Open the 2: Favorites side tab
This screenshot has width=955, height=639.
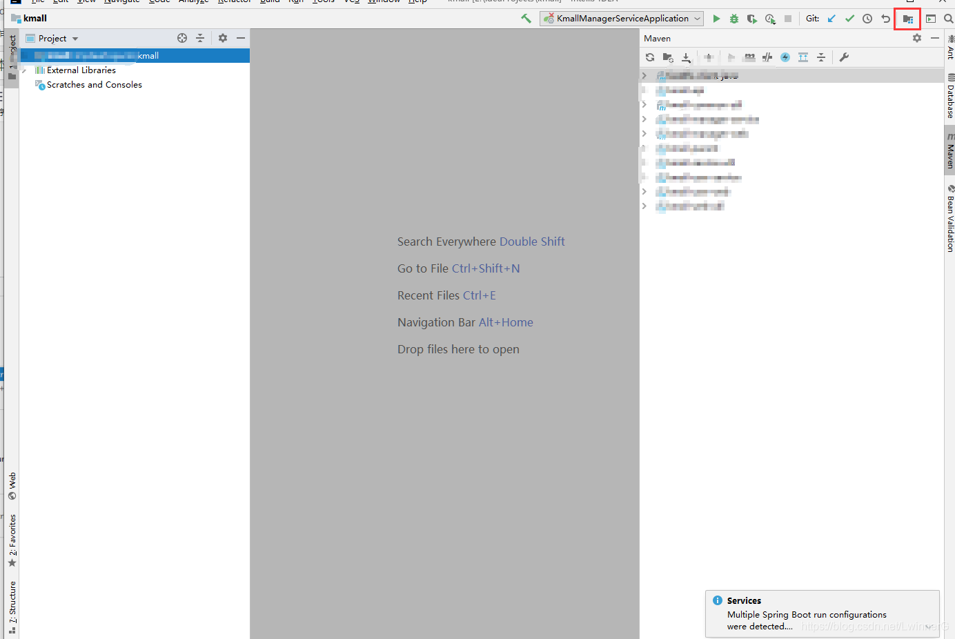click(12, 541)
